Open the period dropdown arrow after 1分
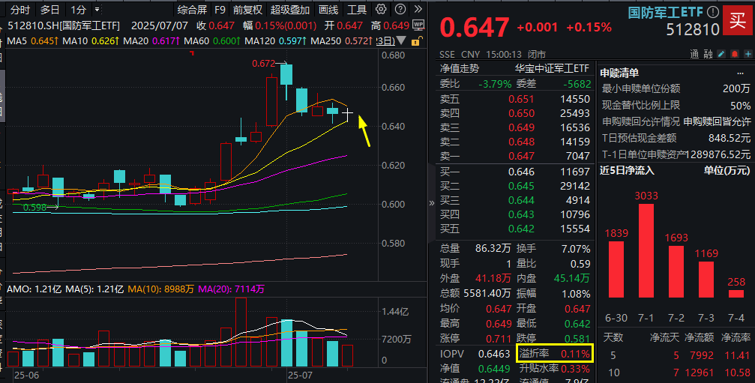The height and width of the screenshot is (383, 755). pos(97,10)
